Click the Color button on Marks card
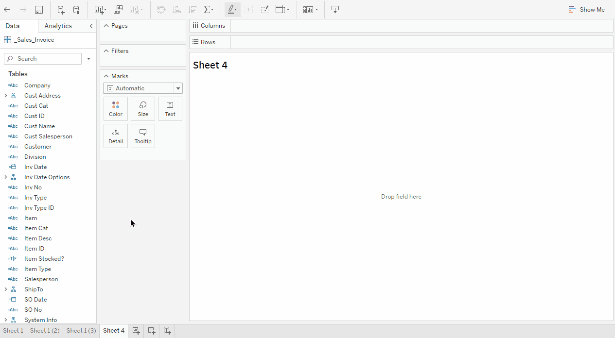The height and width of the screenshot is (338, 615). (116, 109)
